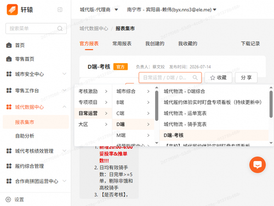Click the 城代考核绩效管理 grid icon
This screenshot has height=206, width=274.
click(x=9, y=151)
